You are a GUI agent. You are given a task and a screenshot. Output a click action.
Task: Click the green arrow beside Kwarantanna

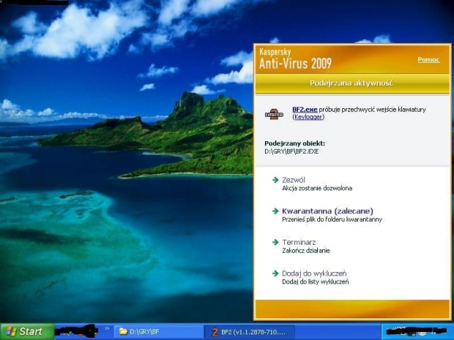pyautogui.click(x=275, y=211)
